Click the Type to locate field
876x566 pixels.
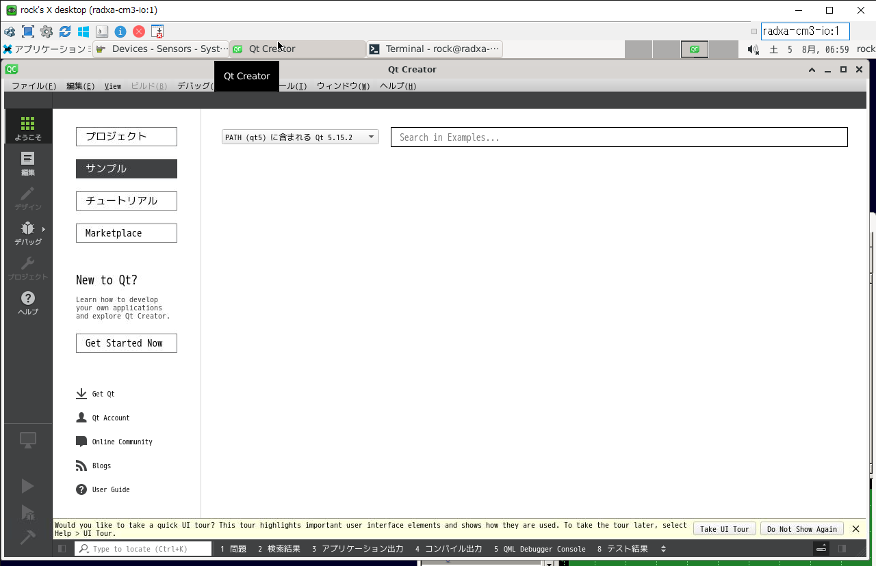[143, 549]
